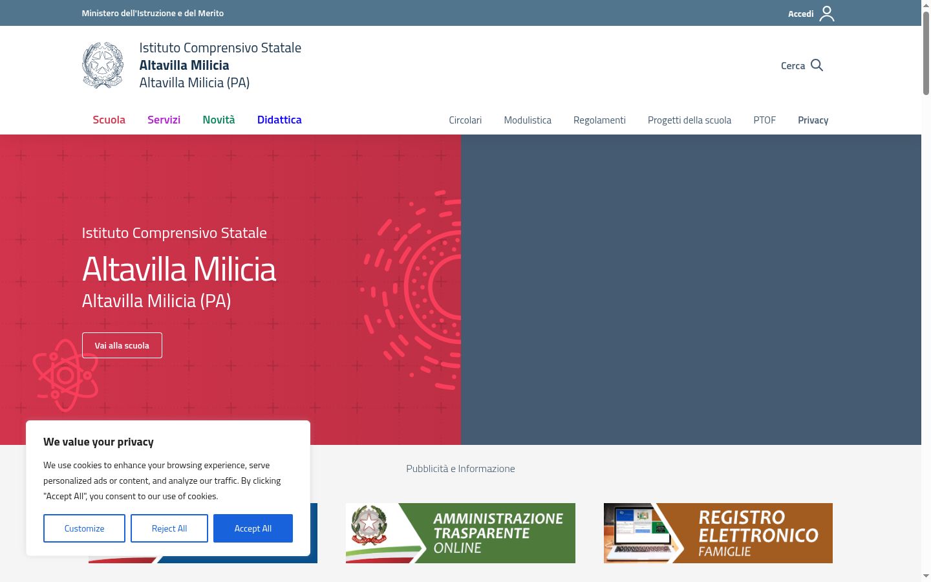Click Reject All cookies button

[x=169, y=528]
